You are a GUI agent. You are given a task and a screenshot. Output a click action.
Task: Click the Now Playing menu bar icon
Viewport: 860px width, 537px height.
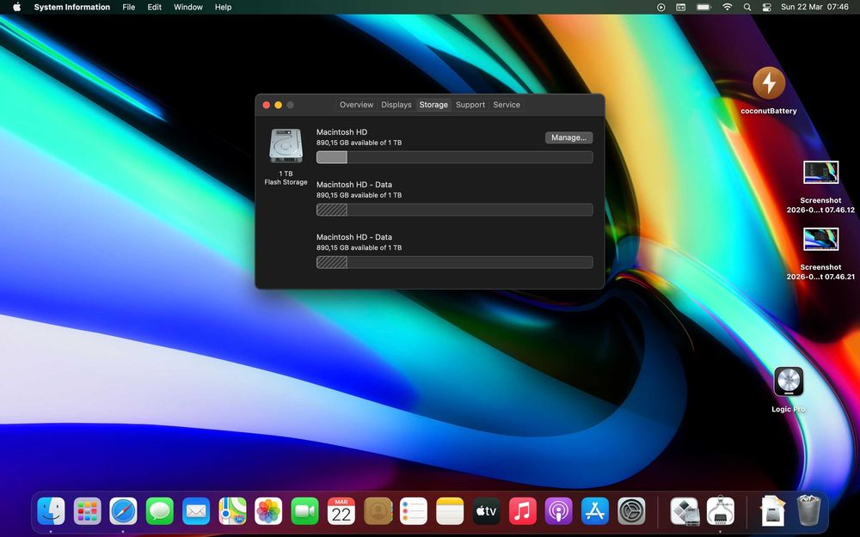[660, 7]
